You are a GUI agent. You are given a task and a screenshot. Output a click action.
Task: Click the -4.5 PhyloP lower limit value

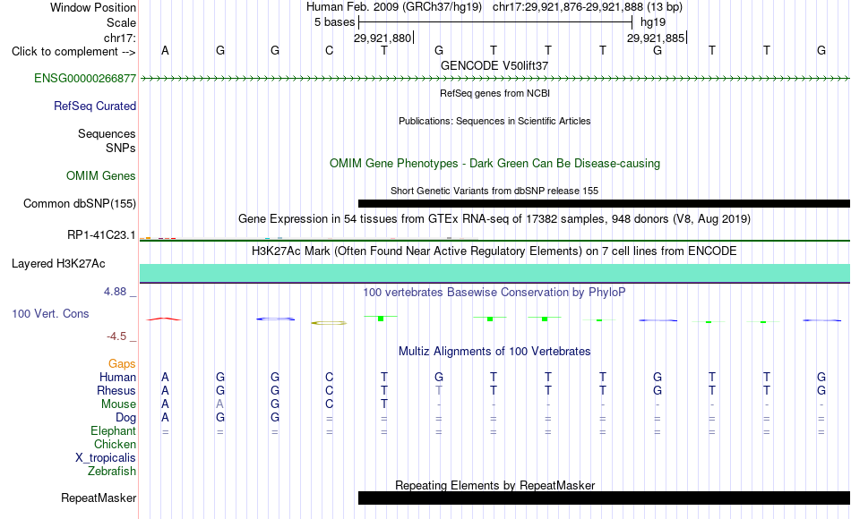pyautogui.click(x=116, y=336)
